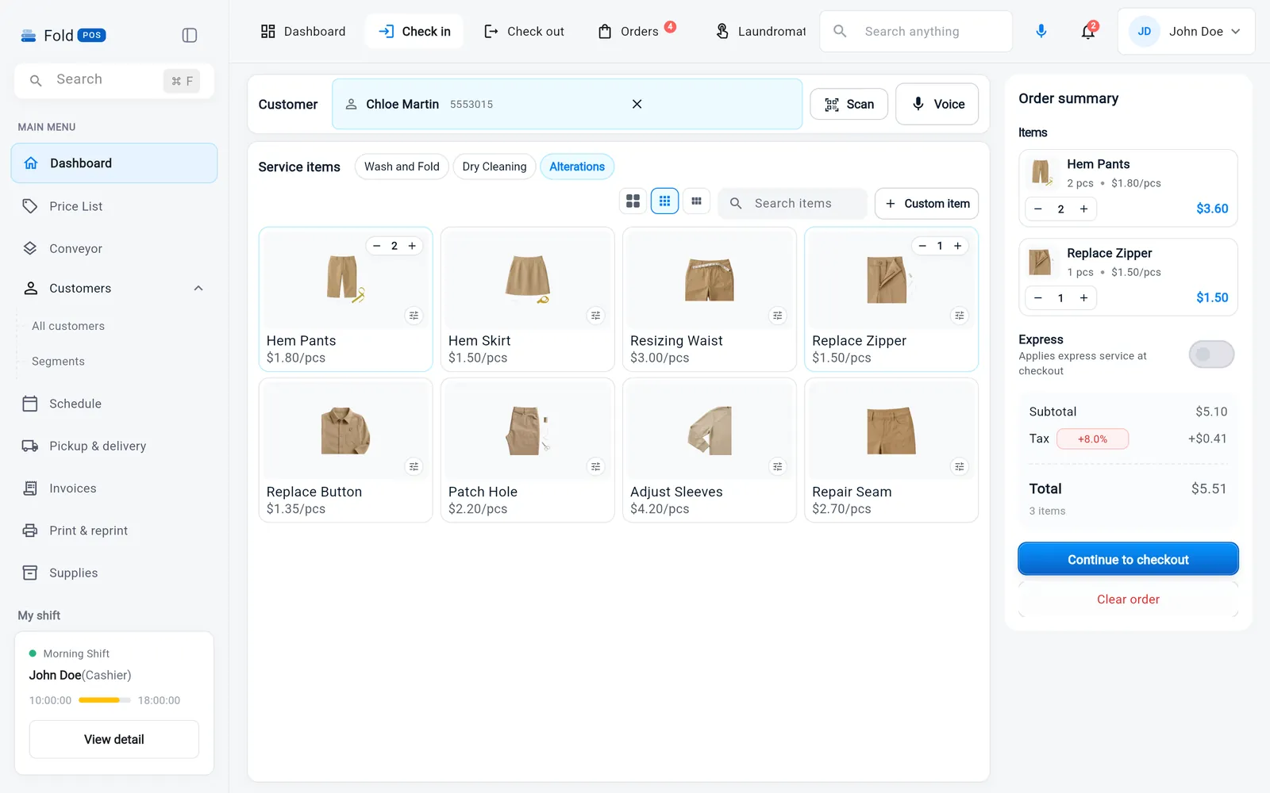Viewport: 1270px width, 793px height.
Task: Open options icon on Repair Seam card
Action: tap(959, 466)
